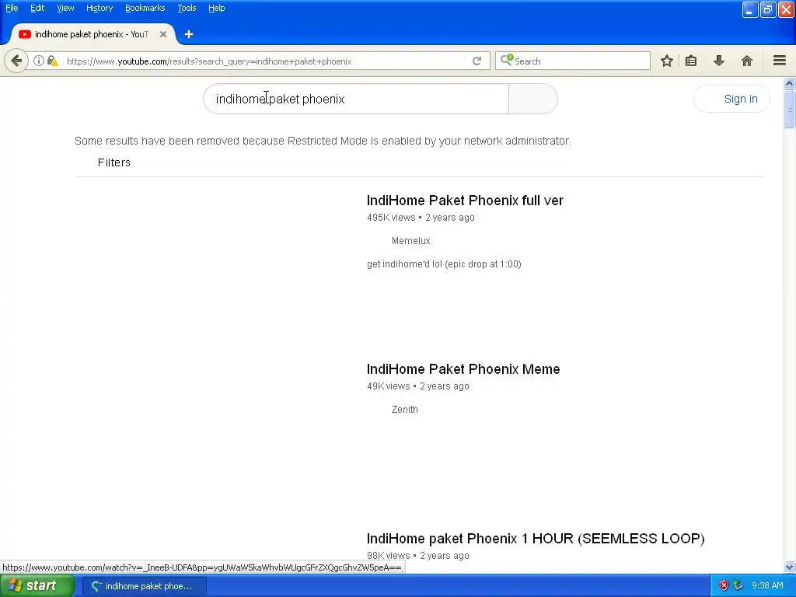
Task: Click the search engine magnifier icon
Action: (x=507, y=61)
